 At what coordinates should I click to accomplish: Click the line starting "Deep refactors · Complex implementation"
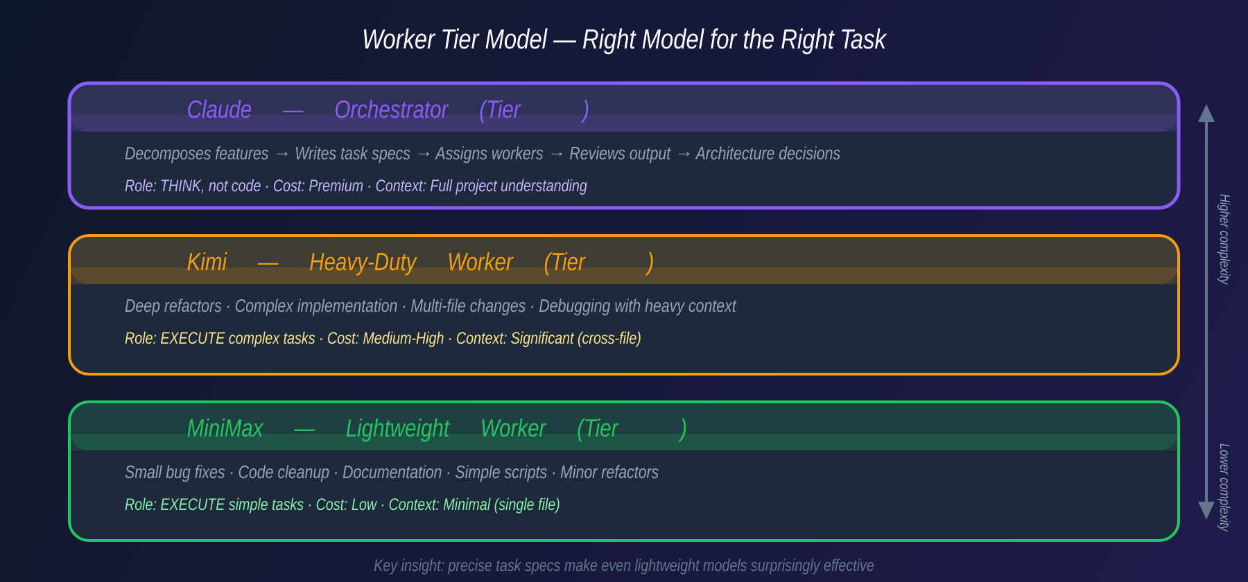tap(431, 306)
